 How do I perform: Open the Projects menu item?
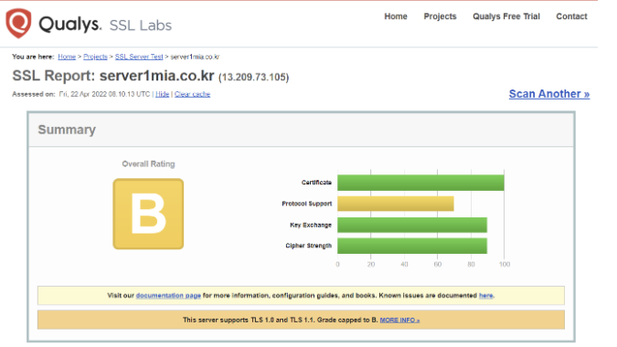tap(440, 16)
